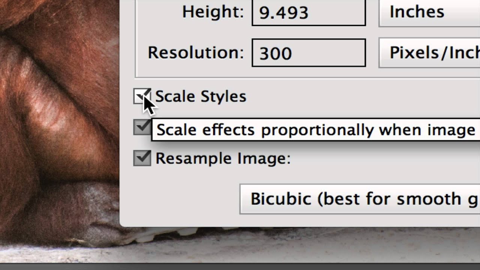Expand the Bicubic resampling method dropdown

tap(359, 199)
